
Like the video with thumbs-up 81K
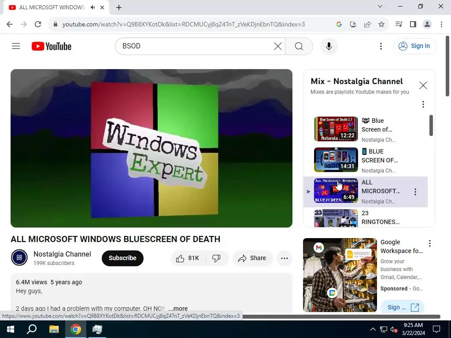point(188,258)
